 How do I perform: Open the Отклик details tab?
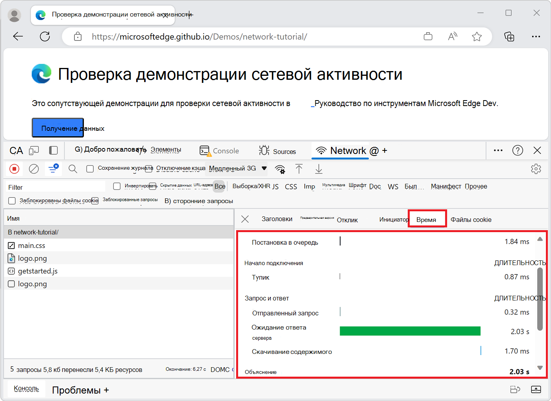point(347,220)
